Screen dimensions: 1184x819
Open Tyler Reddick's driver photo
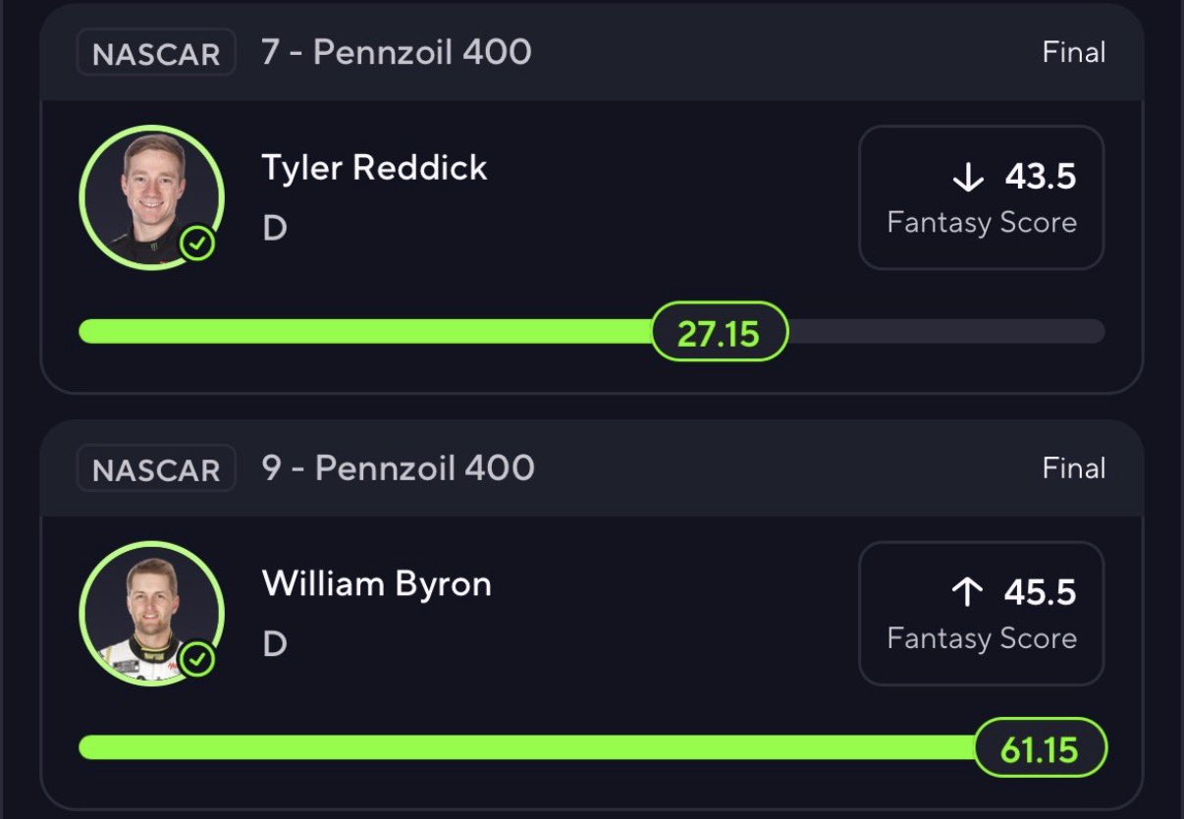tap(150, 196)
